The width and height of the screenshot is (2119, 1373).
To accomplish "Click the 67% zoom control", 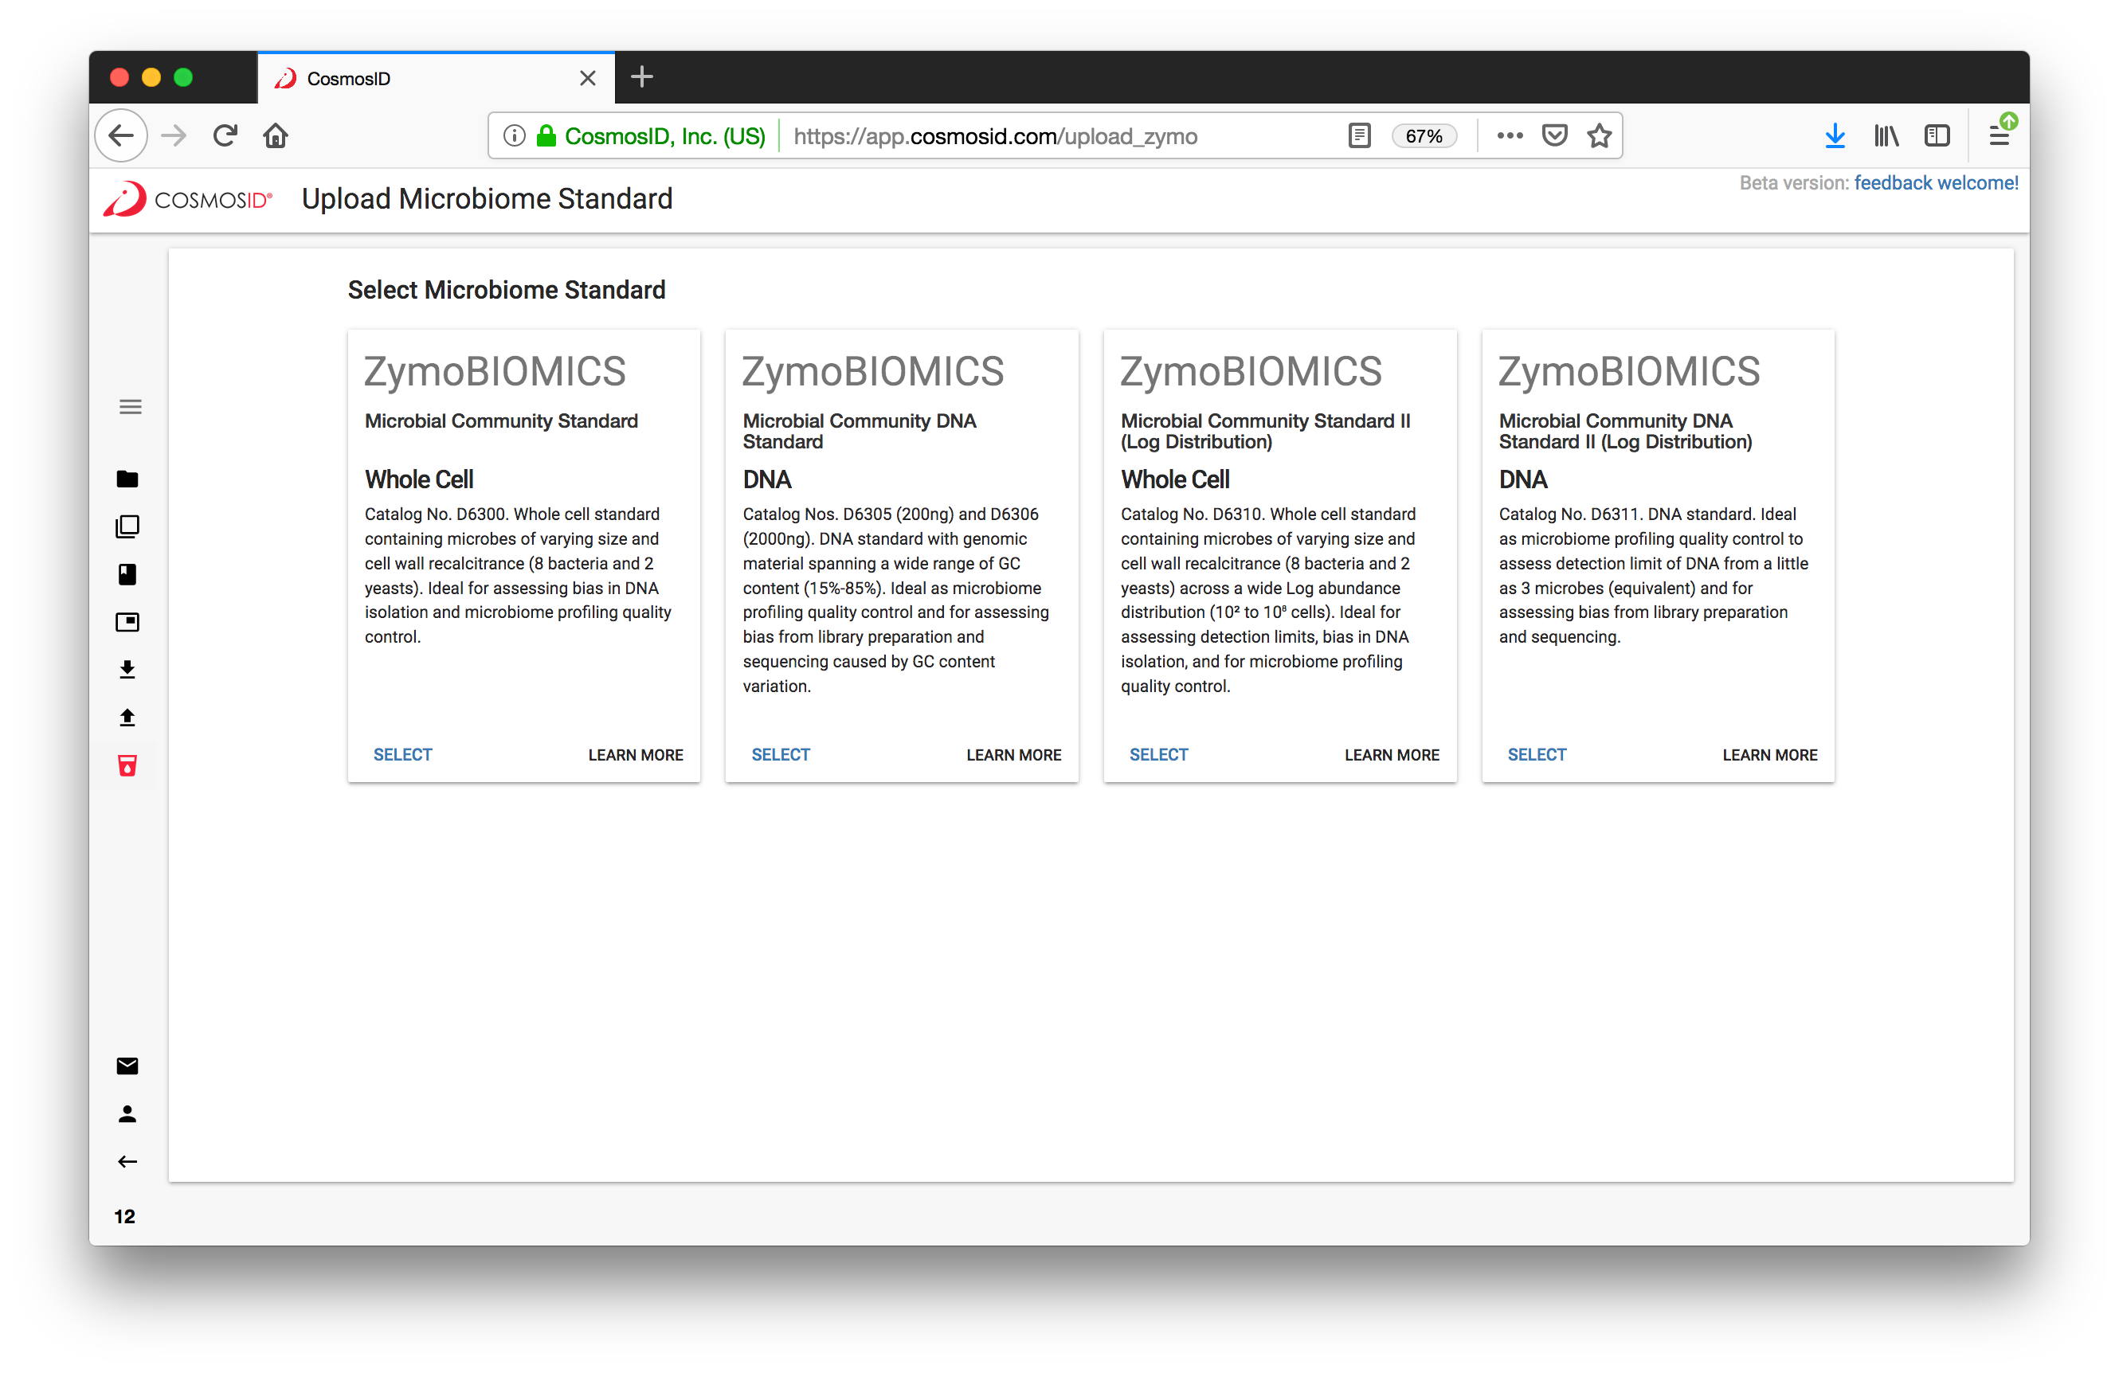I will pos(1424,135).
